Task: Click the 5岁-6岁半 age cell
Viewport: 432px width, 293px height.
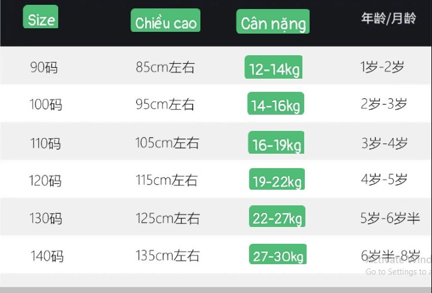Action: (390, 218)
